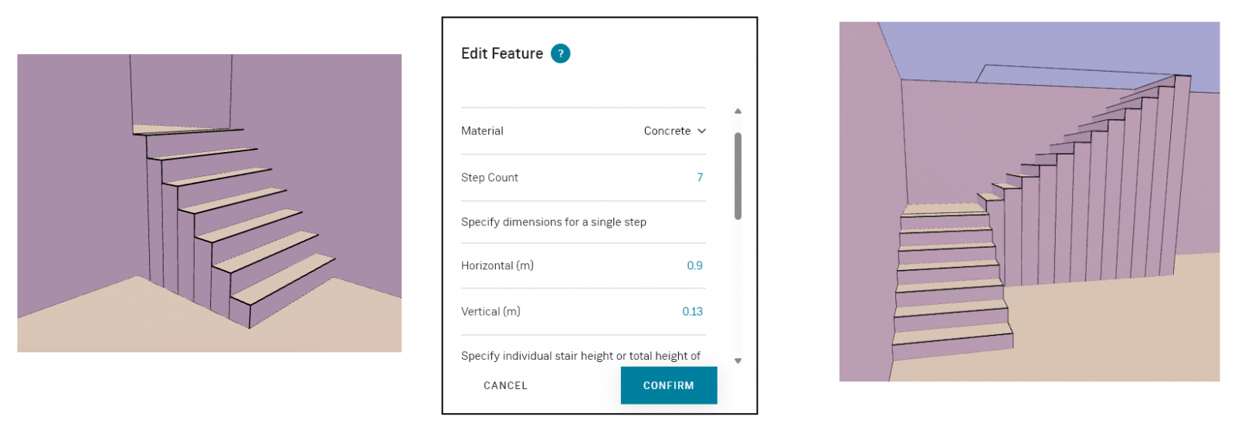Click the Horizontal (m) label

pyautogui.click(x=497, y=266)
